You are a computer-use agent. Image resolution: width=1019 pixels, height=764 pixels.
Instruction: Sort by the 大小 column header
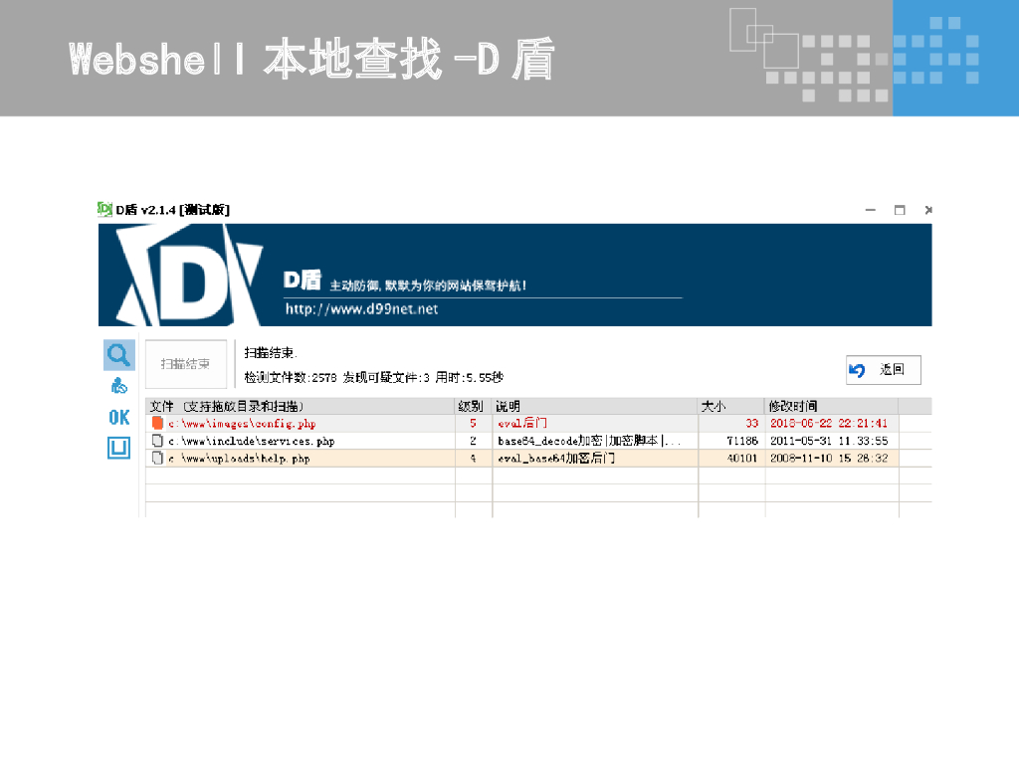click(731, 406)
